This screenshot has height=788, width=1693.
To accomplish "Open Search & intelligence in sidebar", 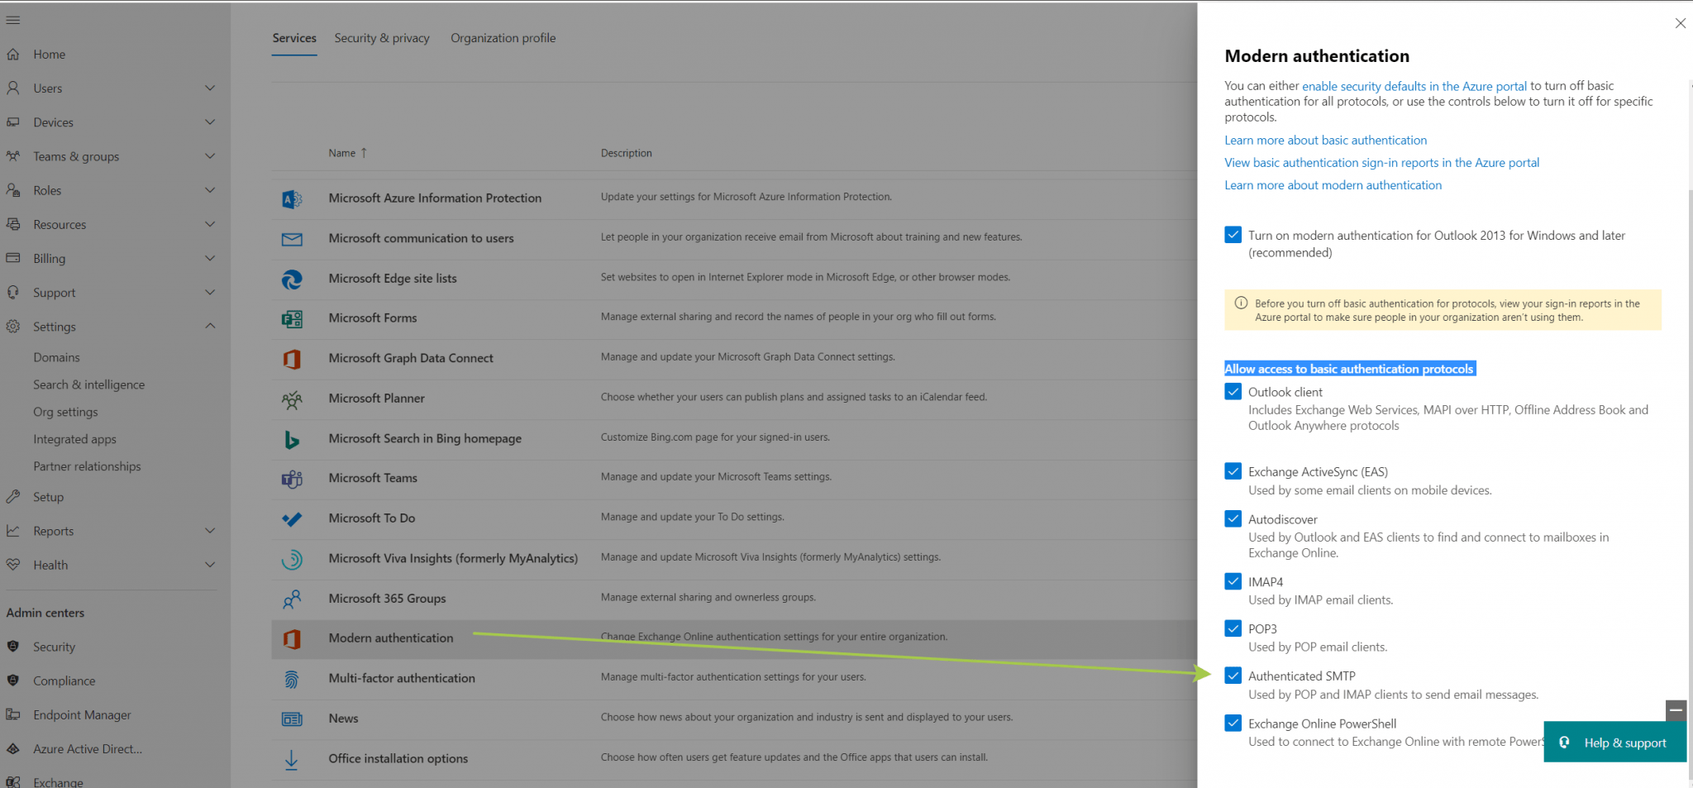I will [88, 384].
